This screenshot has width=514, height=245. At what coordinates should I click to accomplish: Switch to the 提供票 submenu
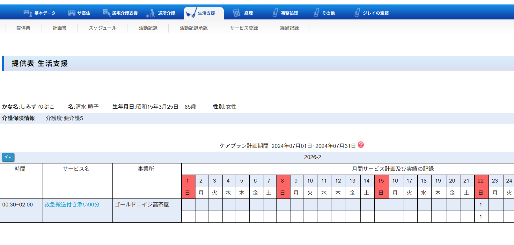coord(23,28)
